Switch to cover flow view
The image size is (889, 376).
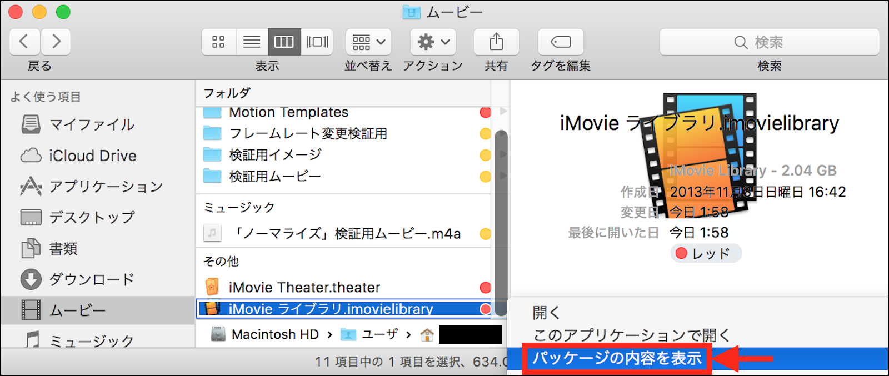coord(317,42)
